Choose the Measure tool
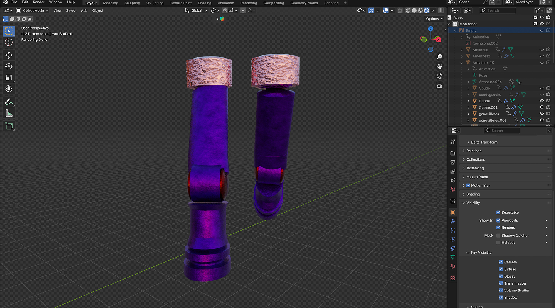 (x=9, y=113)
